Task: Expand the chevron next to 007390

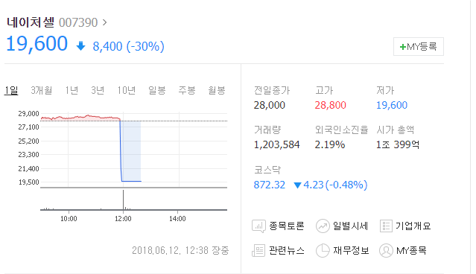Action: [105, 22]
